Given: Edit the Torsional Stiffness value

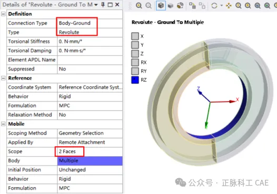Looking at the screenshot, I should 90,42.
